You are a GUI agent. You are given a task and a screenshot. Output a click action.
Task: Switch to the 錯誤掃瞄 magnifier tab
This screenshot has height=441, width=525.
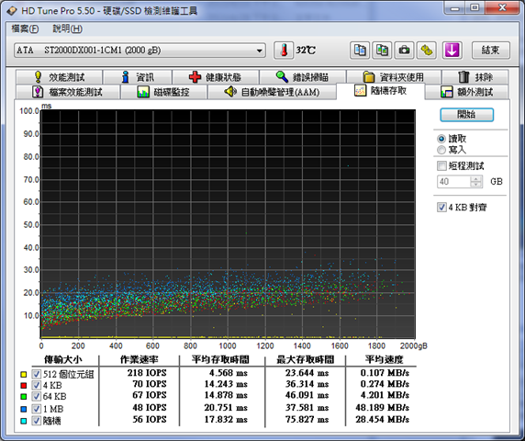pyautogui.click(x=302, y=77)
